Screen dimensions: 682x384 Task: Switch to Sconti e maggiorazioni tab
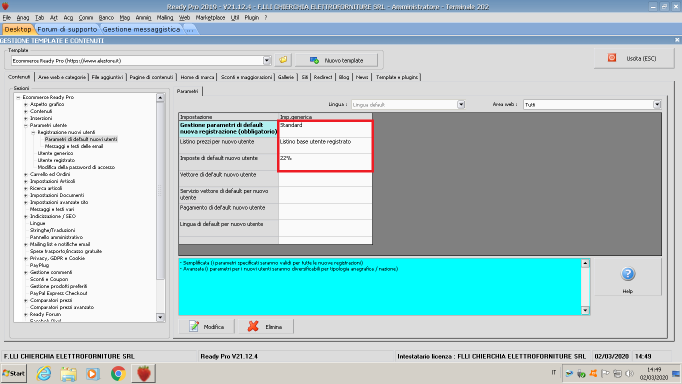coord(246,77)
